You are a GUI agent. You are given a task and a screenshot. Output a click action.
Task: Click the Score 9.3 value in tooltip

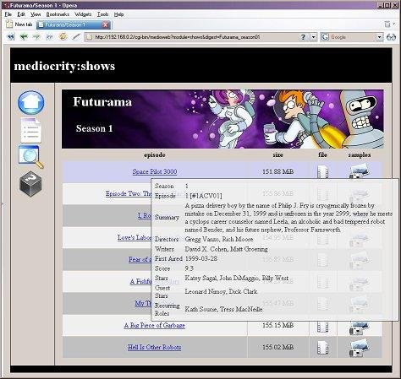point(190,268)
